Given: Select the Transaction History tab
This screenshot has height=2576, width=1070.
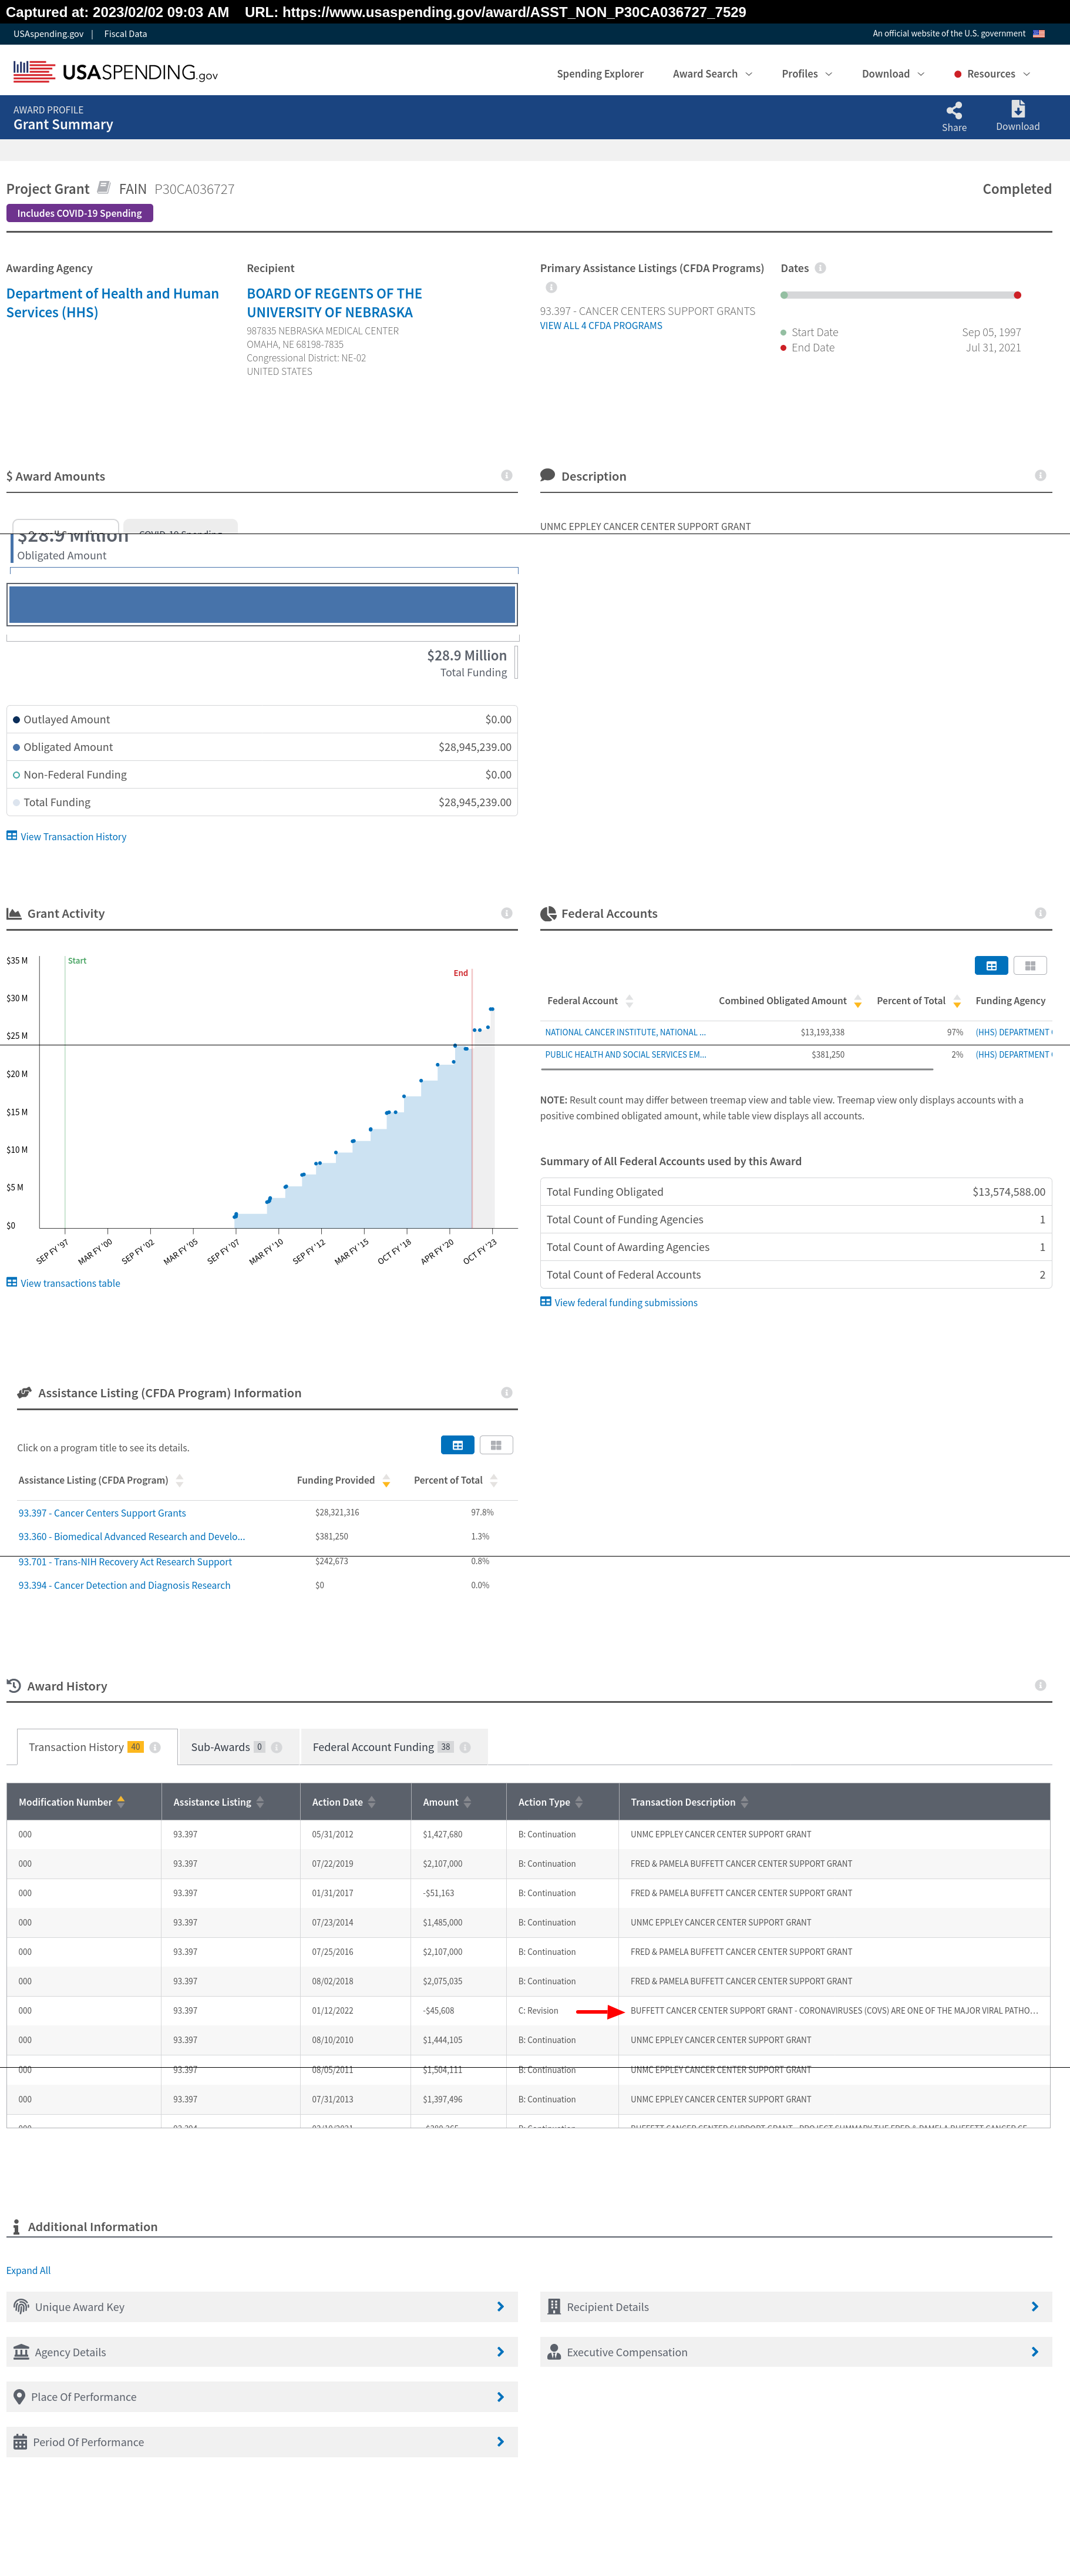Looking at the screenshot, I should coord(97,1747).
